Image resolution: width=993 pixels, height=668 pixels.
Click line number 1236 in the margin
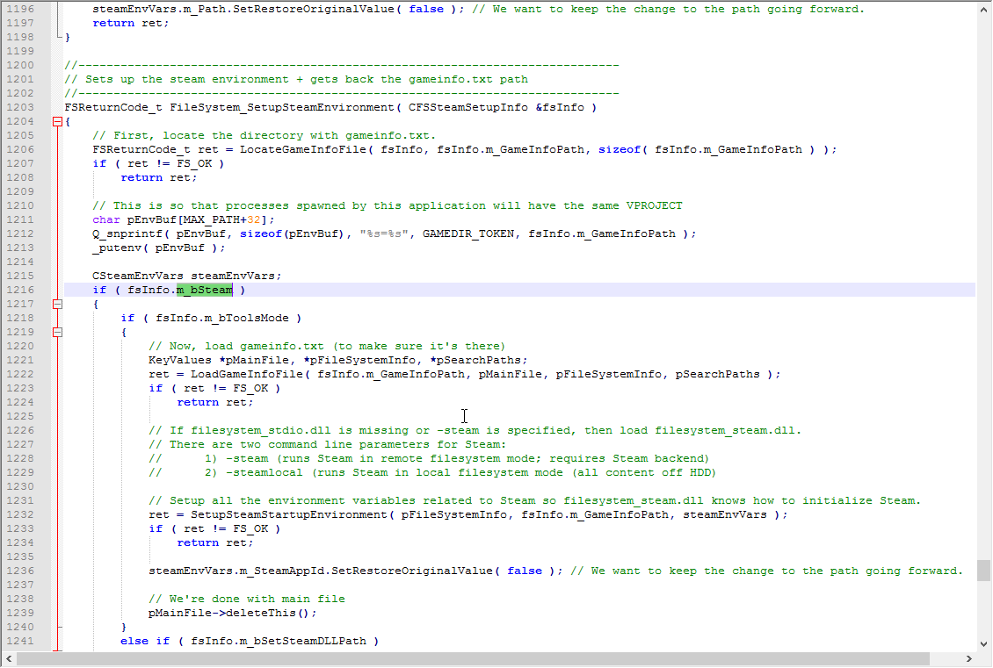[x=20, y=571]
